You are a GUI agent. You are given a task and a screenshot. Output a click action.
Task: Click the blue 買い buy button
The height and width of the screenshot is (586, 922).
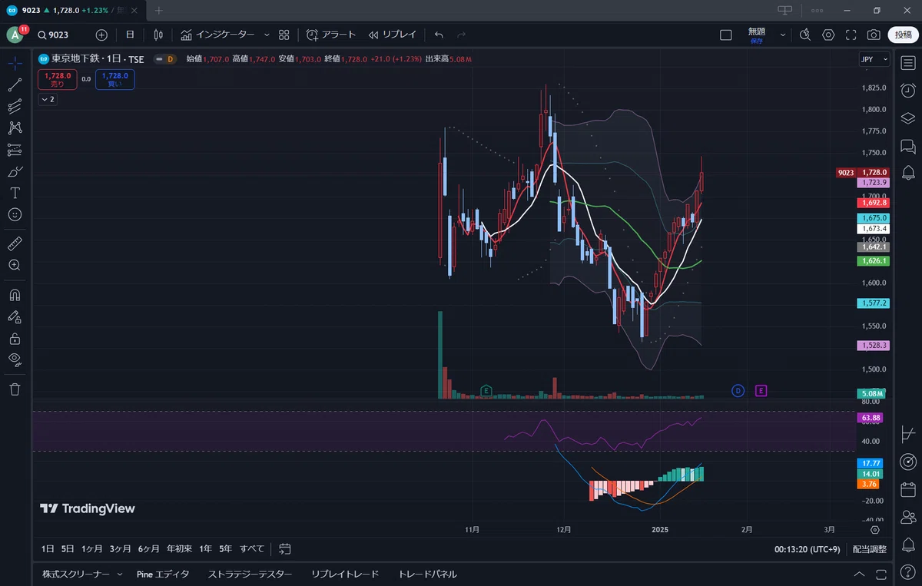pos(115,79)
